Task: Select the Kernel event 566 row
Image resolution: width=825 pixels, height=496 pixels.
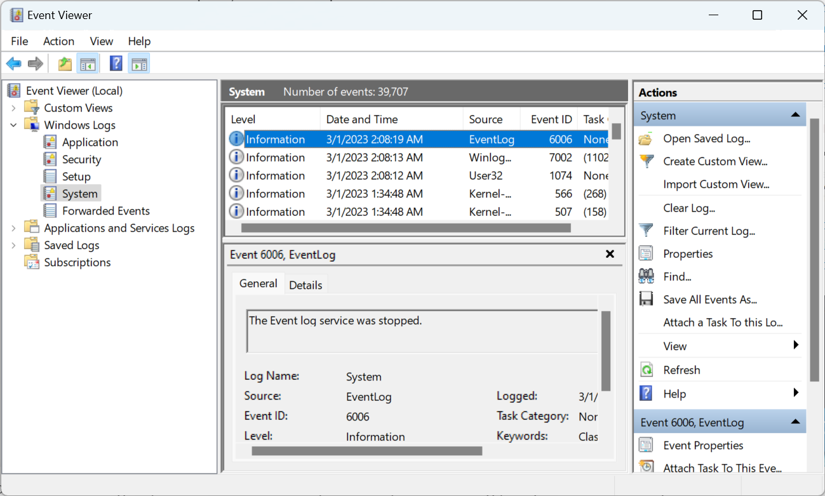Action: 417,194
